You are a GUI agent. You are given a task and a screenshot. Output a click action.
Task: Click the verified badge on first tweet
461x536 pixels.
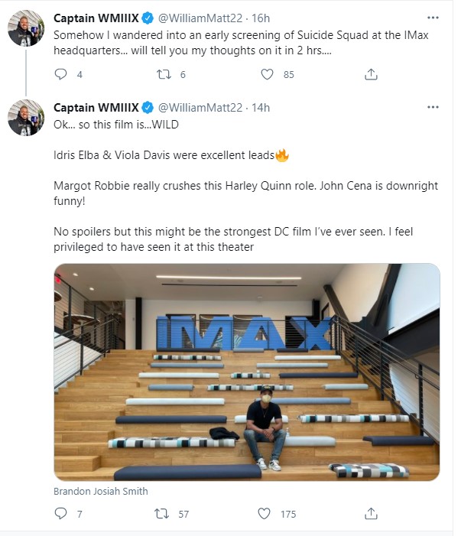[x=148, y=18]
